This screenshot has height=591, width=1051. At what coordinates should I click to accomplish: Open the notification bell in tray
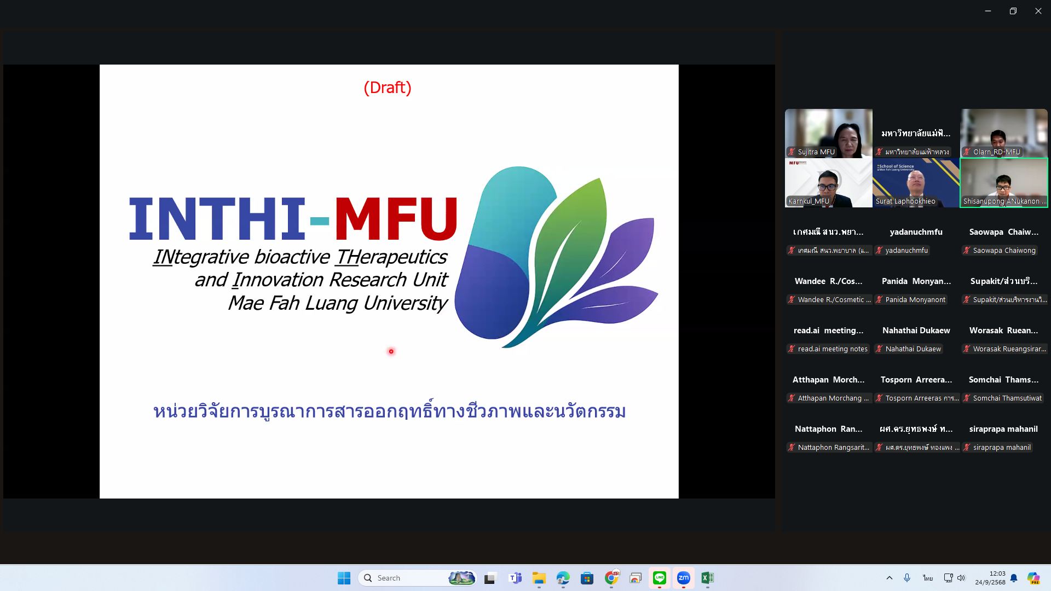1014,578
